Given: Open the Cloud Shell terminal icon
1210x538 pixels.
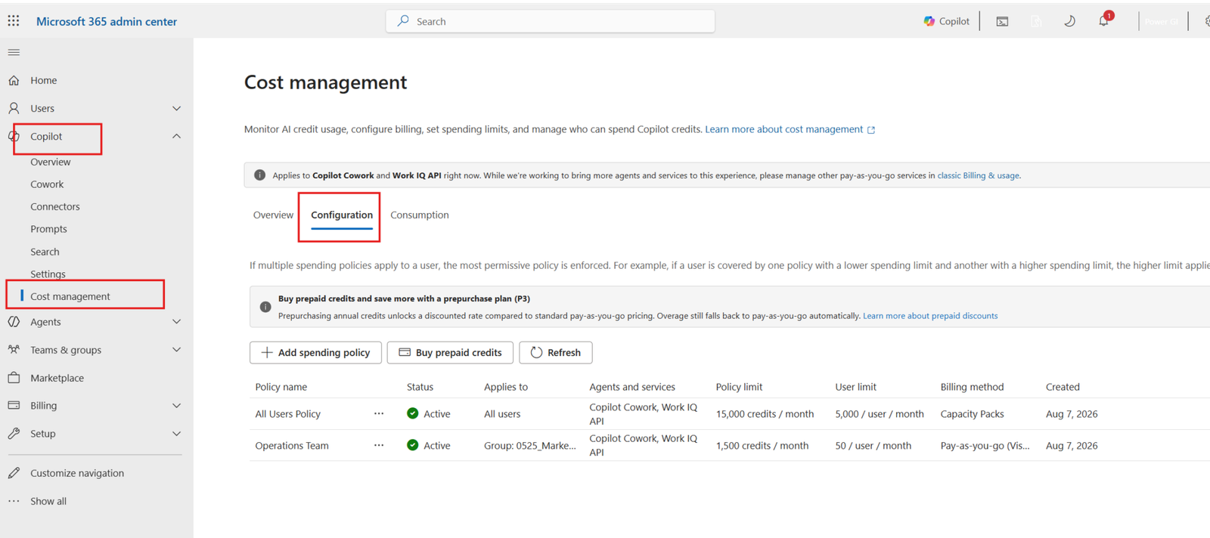Looking at the screenshot, I should tap(1002, 21).
